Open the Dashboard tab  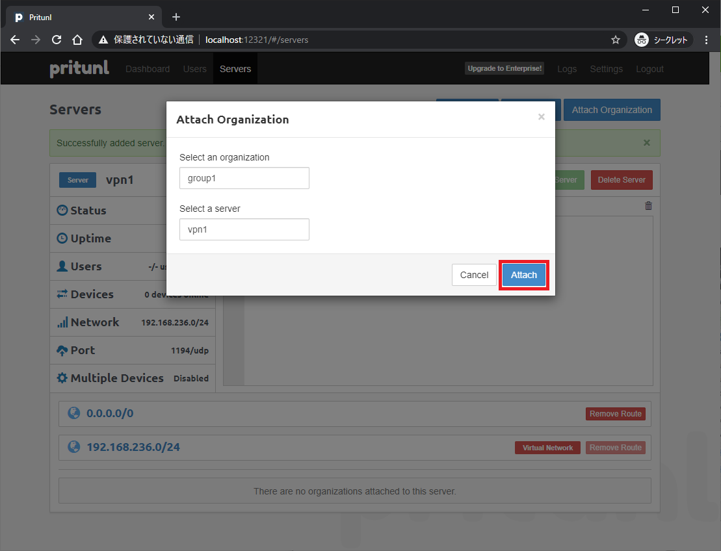(x=148, y=69)
